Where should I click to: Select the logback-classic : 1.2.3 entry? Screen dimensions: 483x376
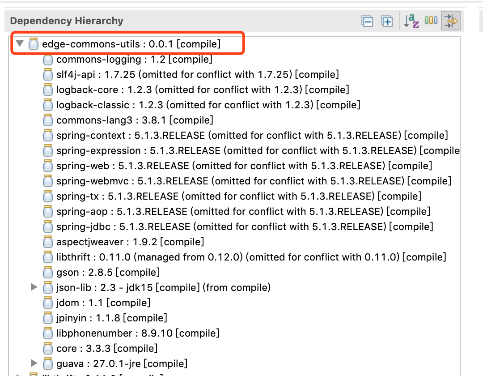208,105
